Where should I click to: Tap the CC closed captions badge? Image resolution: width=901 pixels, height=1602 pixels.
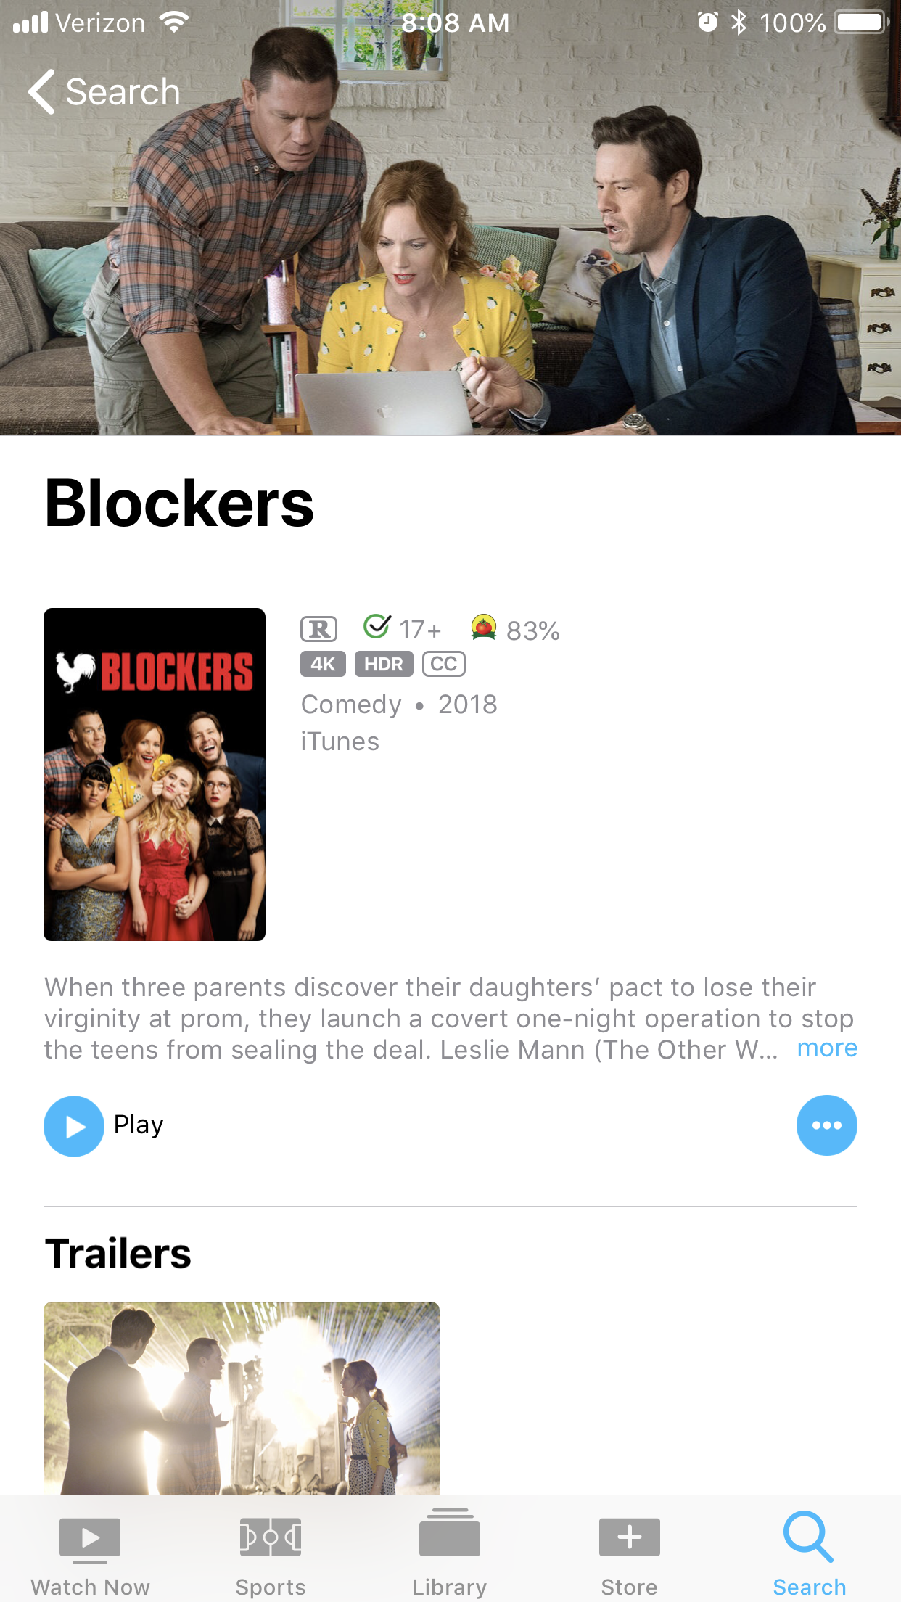click(x=444, y=664)
